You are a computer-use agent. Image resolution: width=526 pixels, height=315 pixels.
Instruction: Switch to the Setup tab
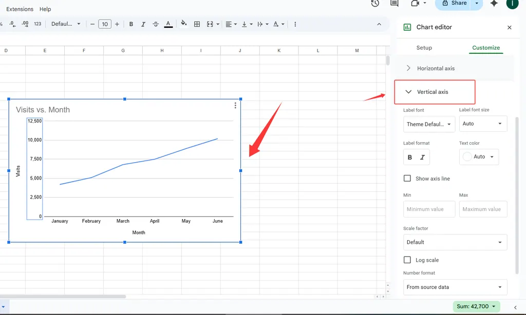point(424,48)
